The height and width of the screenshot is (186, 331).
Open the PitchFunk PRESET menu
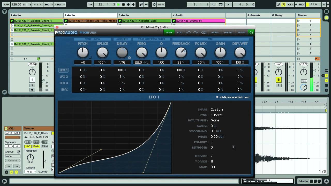(228, 32)
